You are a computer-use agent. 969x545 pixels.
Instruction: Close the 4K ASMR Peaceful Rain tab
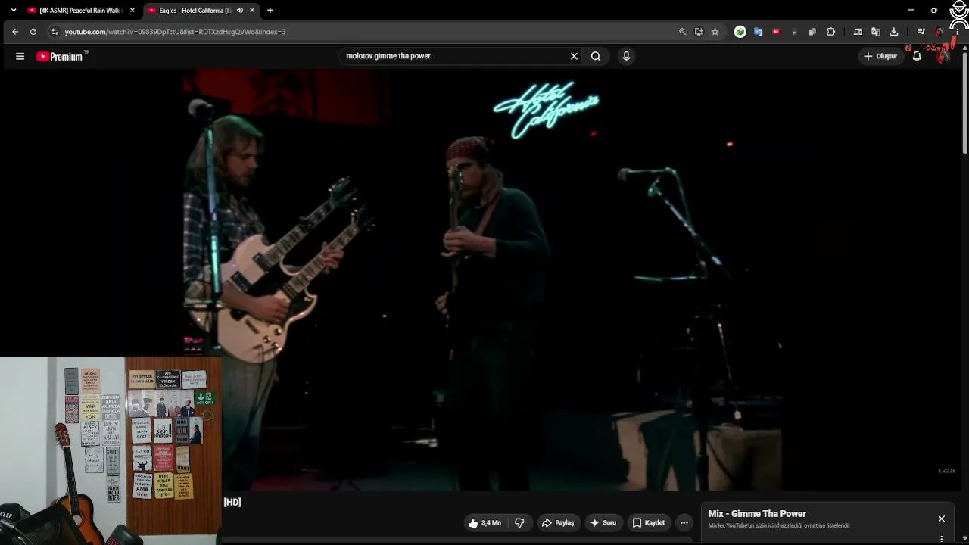[x=132, y=11]
